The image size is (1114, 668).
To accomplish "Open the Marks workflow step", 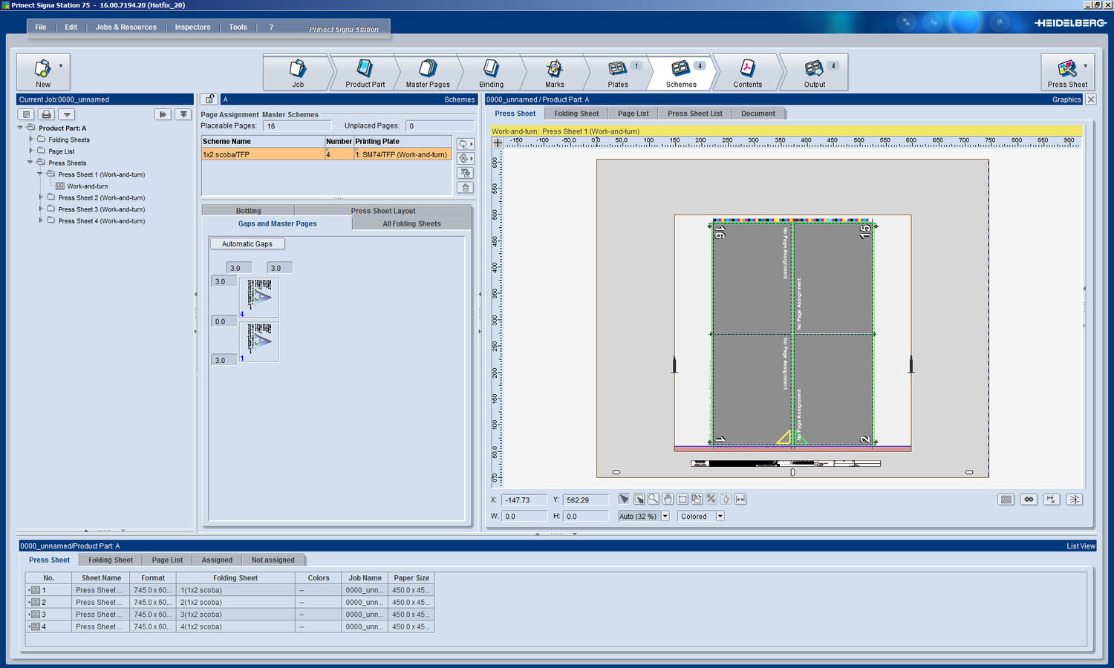I will tap(554, 73).
